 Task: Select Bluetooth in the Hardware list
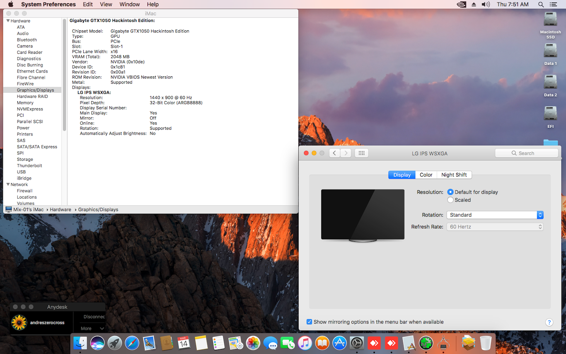(x=27, y=40)
